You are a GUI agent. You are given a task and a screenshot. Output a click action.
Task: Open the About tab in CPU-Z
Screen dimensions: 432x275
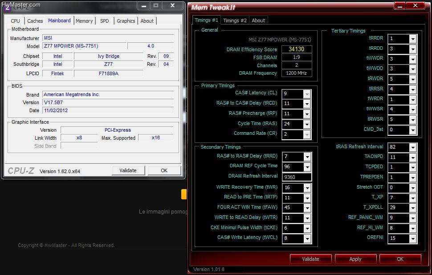click(147, 21)
